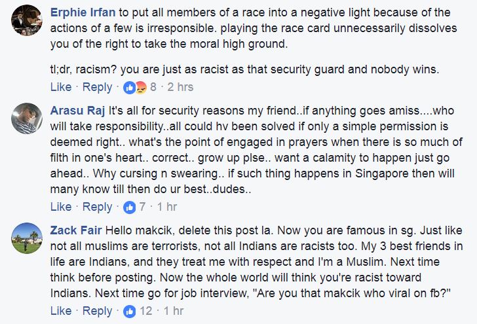Like Erphie Irfan's comment
This screenshot has width=477, height=324.
pos(61,87)
